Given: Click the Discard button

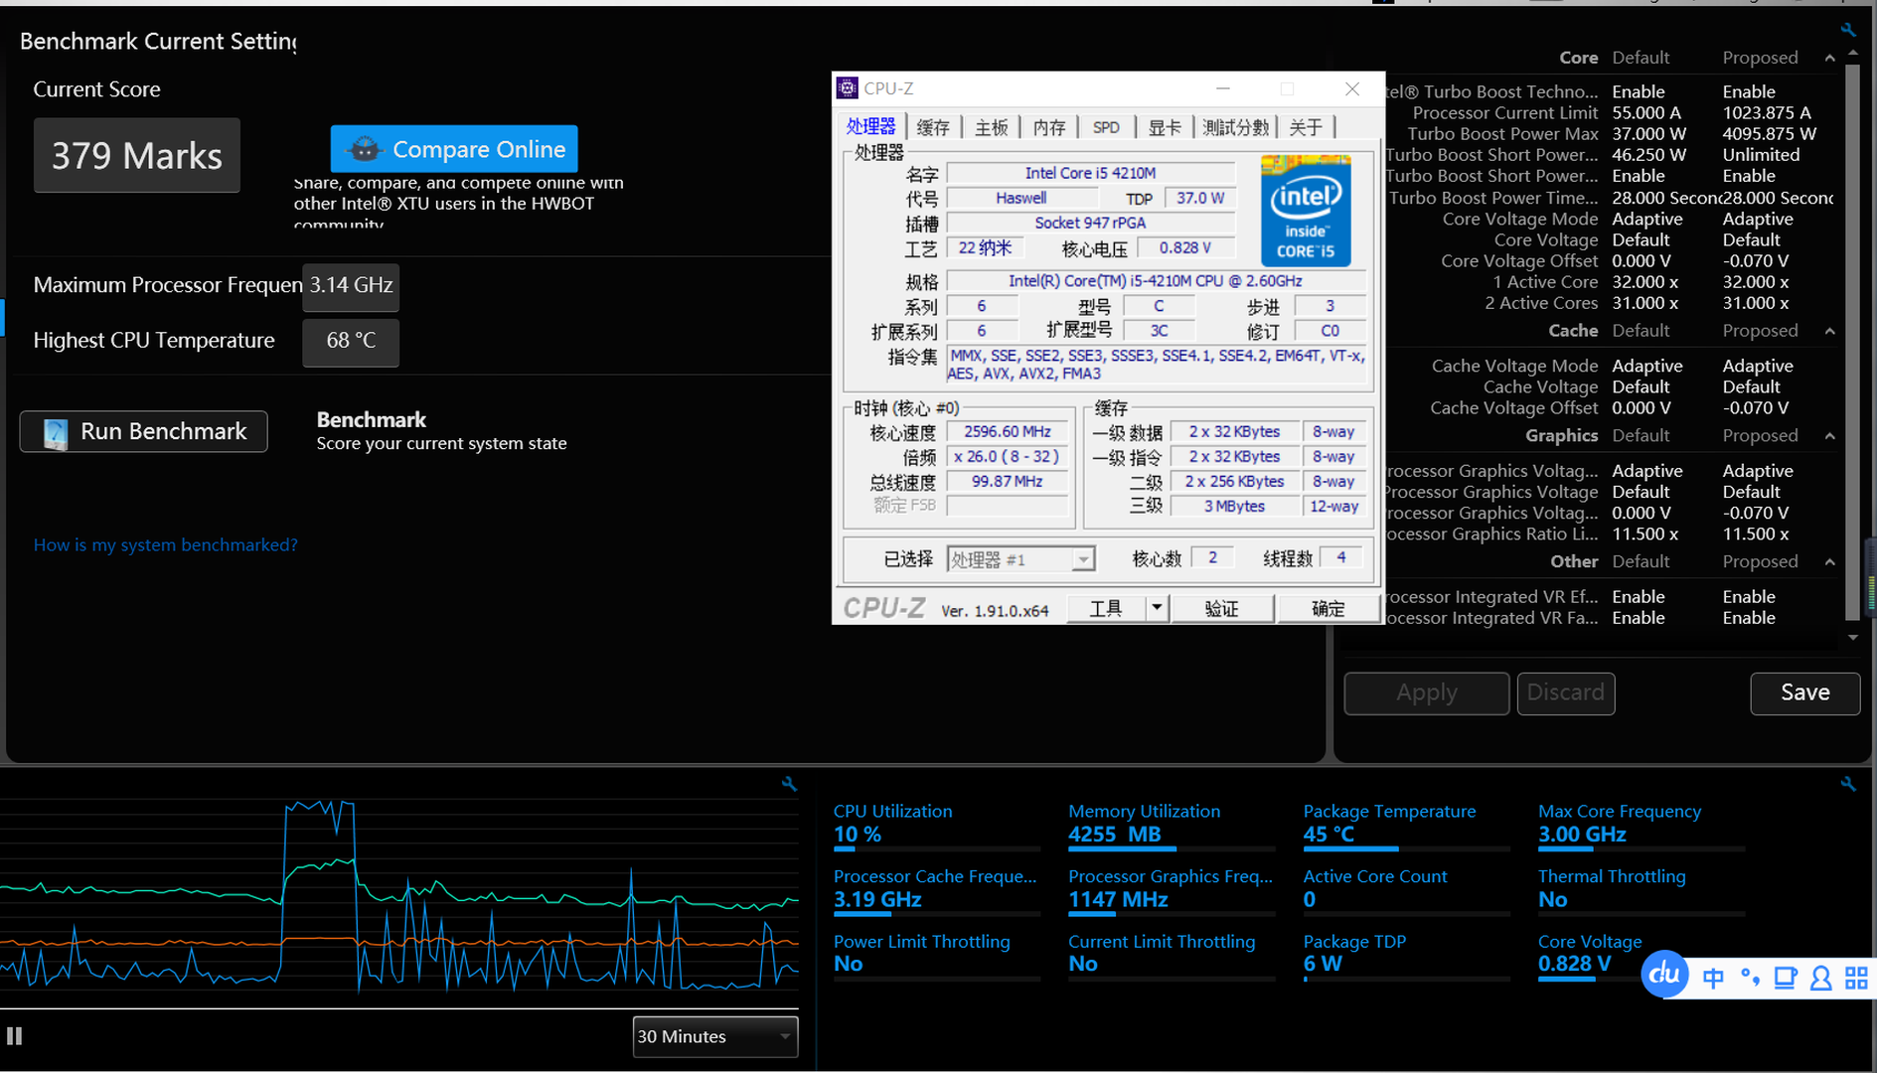Looking at the screenshot, I should [1566, 692].
